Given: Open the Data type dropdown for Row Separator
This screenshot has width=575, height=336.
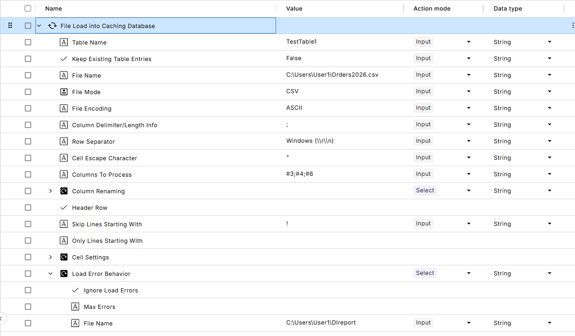Looking at the screenshot, I should (x=550, y=141).
